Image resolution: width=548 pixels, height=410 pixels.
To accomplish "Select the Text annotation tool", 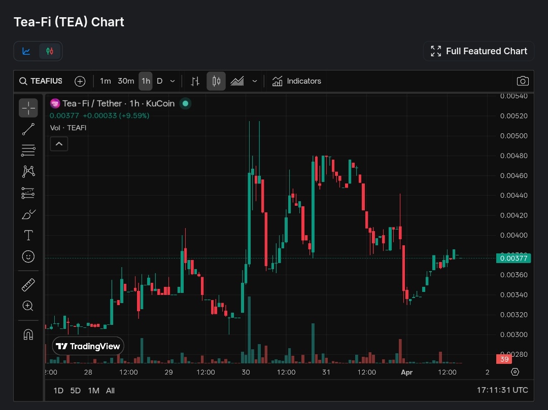I will (x=28, y=235).
